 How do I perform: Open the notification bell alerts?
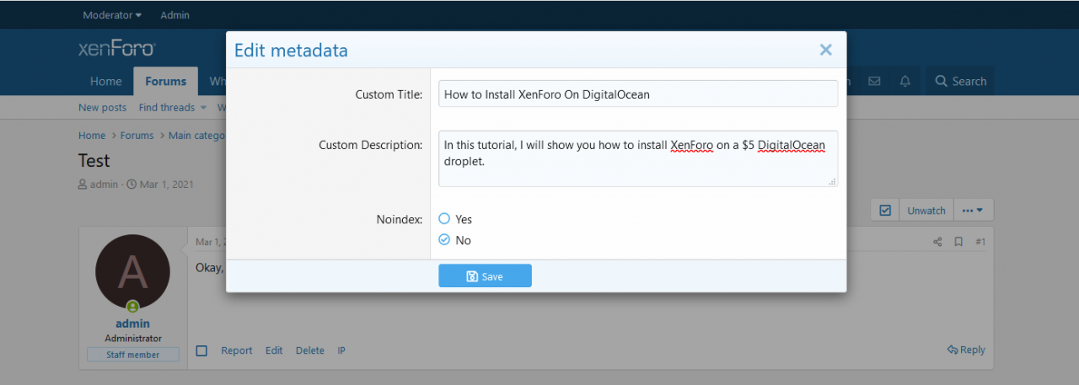click(905, 81)
